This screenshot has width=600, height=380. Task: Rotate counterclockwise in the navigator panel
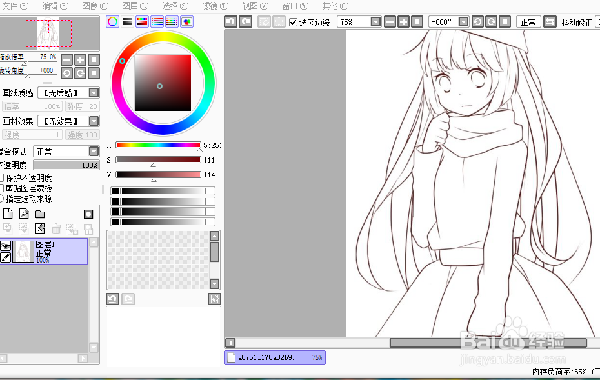coord(66,73)
